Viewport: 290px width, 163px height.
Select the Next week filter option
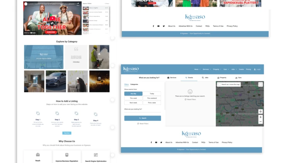click(x=133, y=103)
